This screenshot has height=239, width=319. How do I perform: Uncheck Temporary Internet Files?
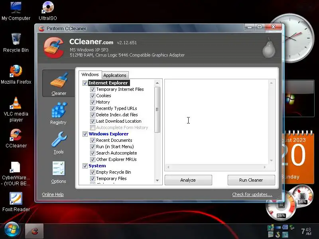pos(93,89)
